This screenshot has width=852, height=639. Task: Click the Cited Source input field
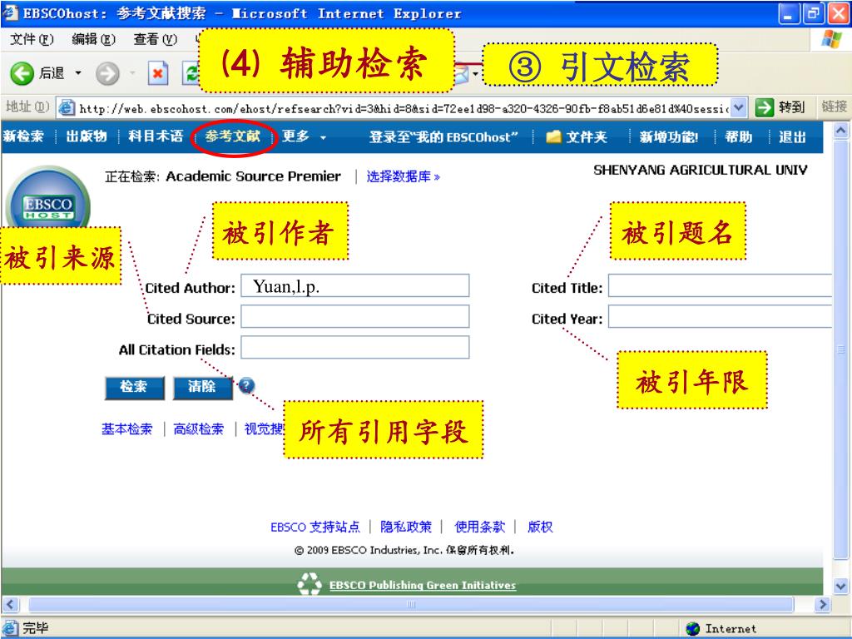pyautogui.click(x=354, y=316)
